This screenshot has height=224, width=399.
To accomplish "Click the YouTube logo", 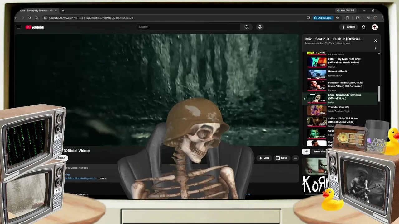I will [x=35, y=27].
